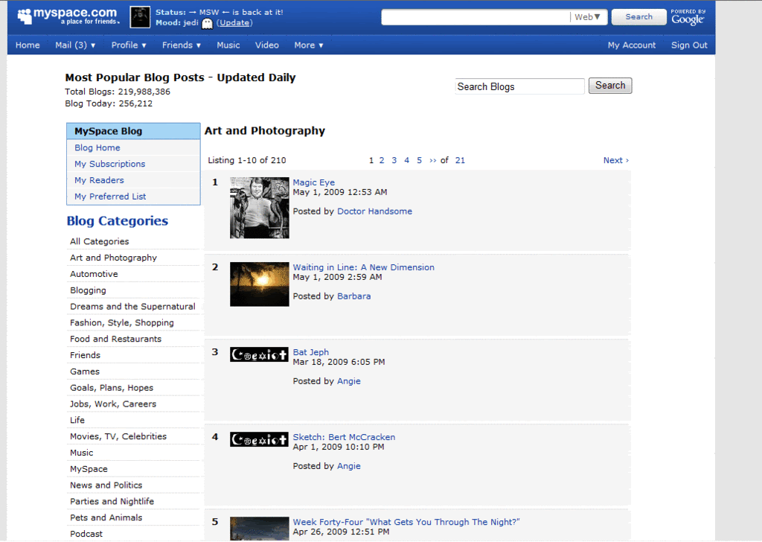
Task: Expand the More menu
Action: point(309,45)
